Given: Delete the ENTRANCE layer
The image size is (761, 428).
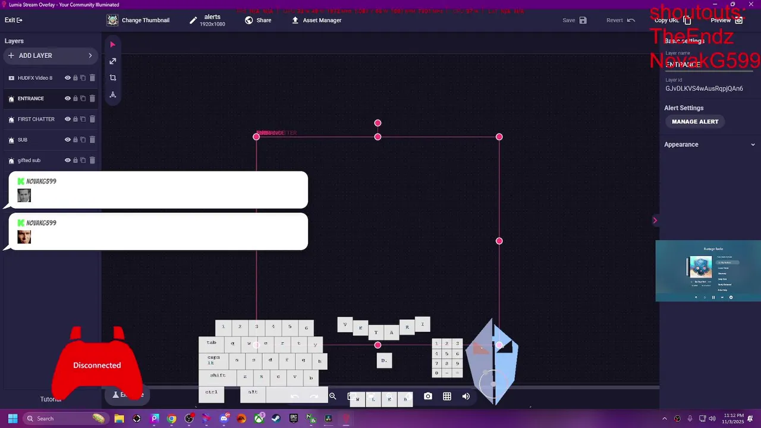Looking at the screenshot, I should 92,99.
